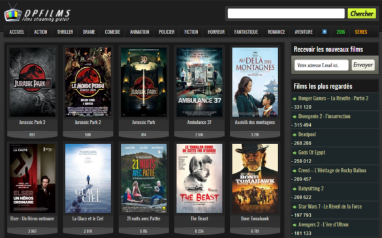Click Au-delà des montagnes title link
The width and height of the screenshot is (382, 238).
pos(255,122)
